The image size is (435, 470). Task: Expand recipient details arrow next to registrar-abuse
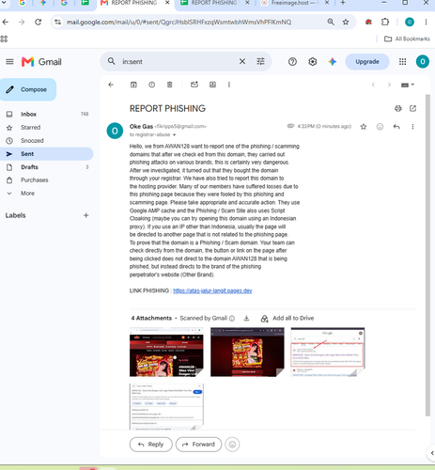pos(174,134)
